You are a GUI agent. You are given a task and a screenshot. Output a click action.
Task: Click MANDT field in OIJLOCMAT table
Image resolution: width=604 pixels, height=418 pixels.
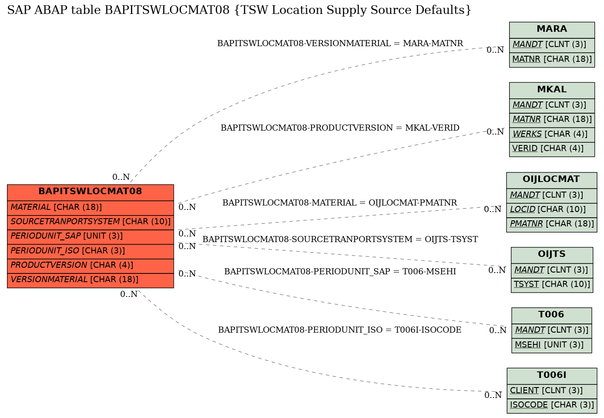(x=552, y=195)
